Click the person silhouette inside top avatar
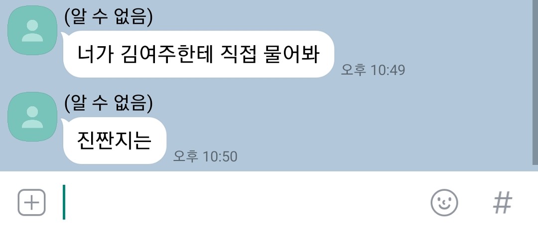This screenshot has height=231, width=538. pos(32,31)
